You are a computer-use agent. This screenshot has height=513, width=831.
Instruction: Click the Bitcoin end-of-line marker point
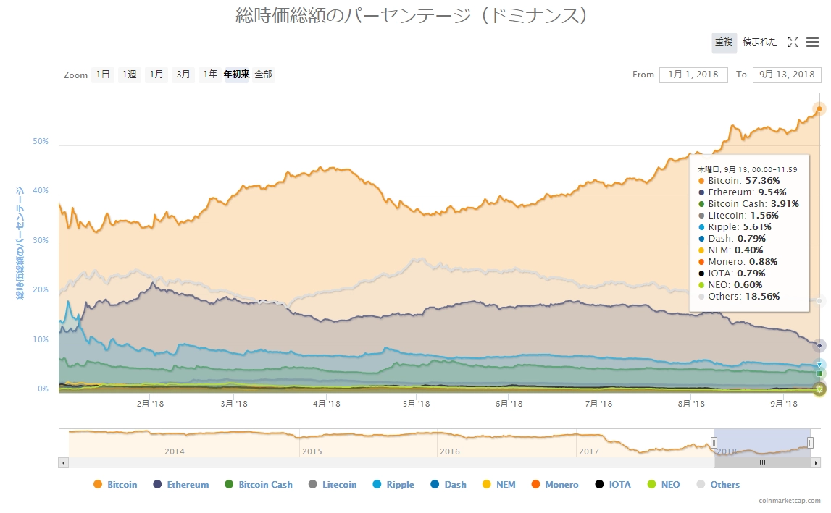(x=819, y=109)
